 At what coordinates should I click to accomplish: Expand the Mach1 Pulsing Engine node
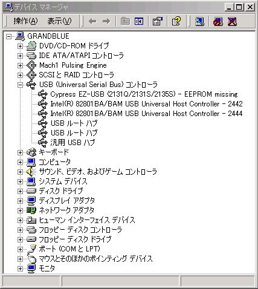coord(20,65)
